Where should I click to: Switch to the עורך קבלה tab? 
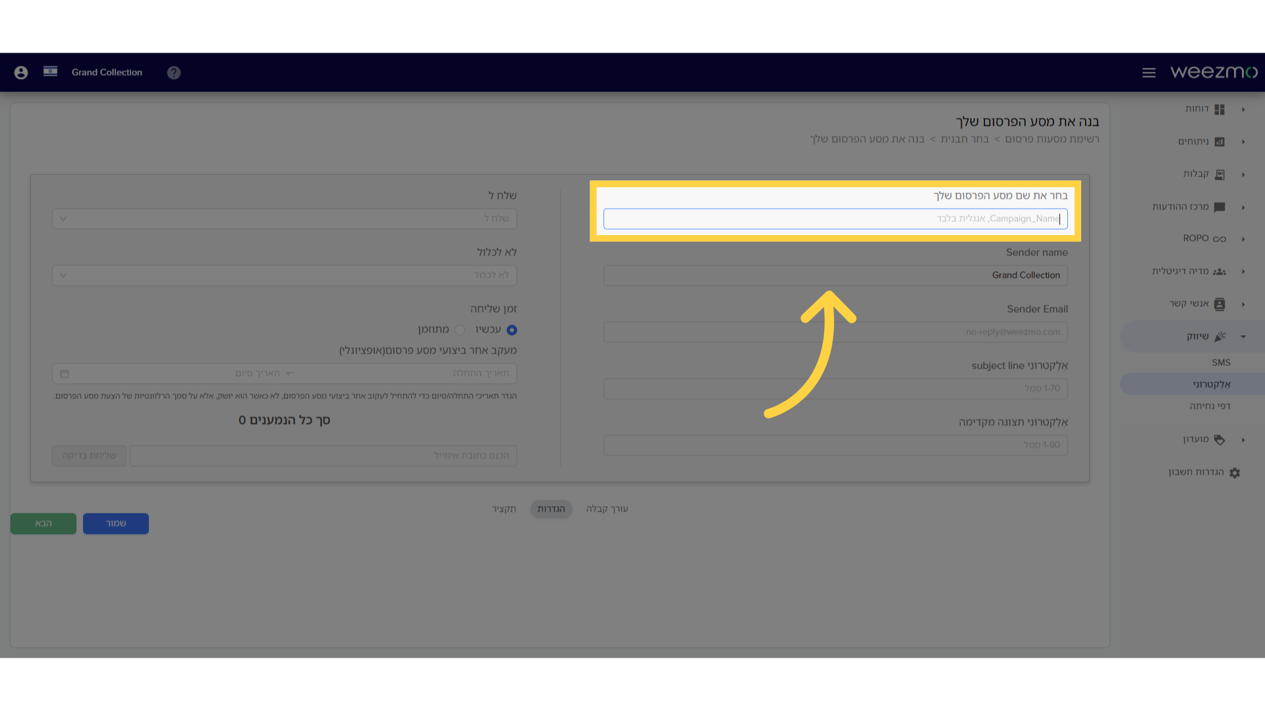click(x=607, y=509)
